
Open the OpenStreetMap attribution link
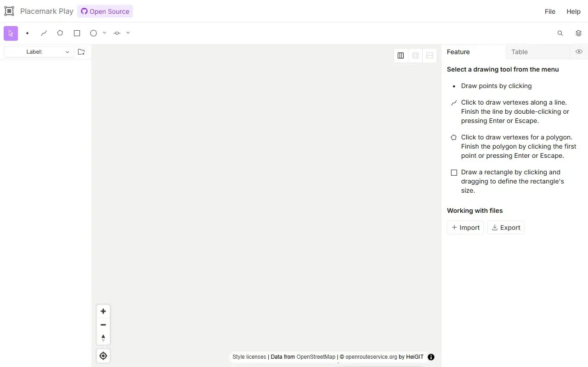[x=316, y=357]
